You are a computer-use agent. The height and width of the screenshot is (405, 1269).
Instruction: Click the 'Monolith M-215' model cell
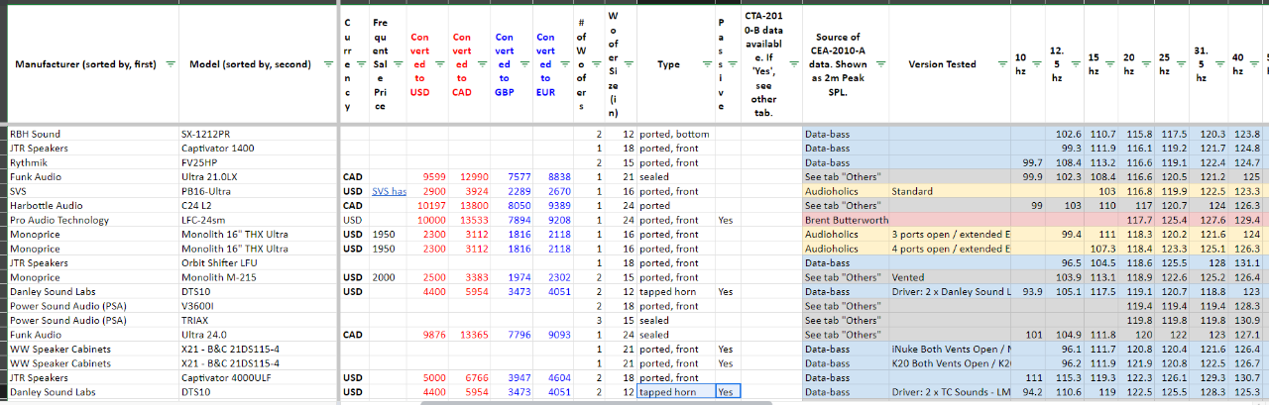tap(258, 277)
